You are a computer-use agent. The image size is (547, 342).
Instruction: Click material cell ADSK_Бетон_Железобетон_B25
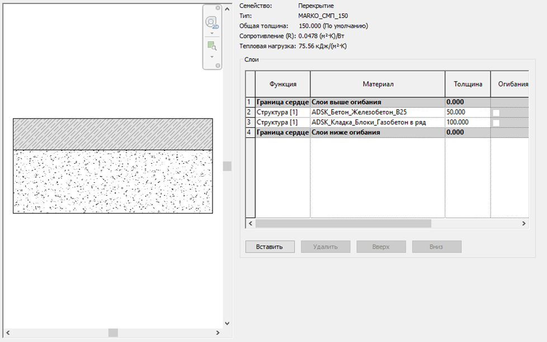[x=378, y=112]
